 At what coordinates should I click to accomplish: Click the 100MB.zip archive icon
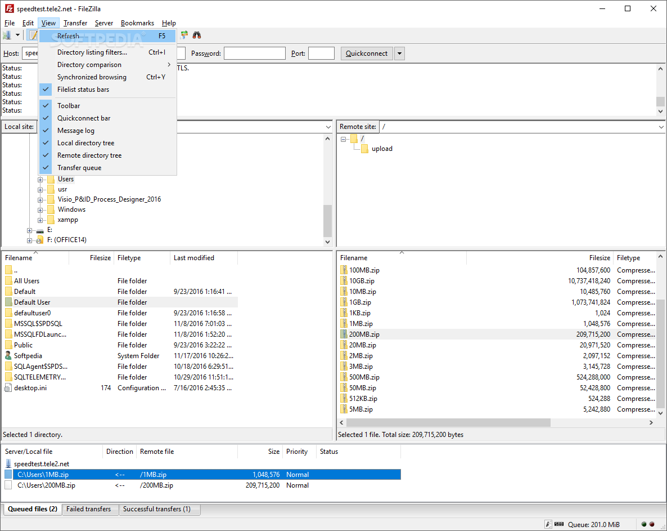pyautogui.click(x=344, y=270)
